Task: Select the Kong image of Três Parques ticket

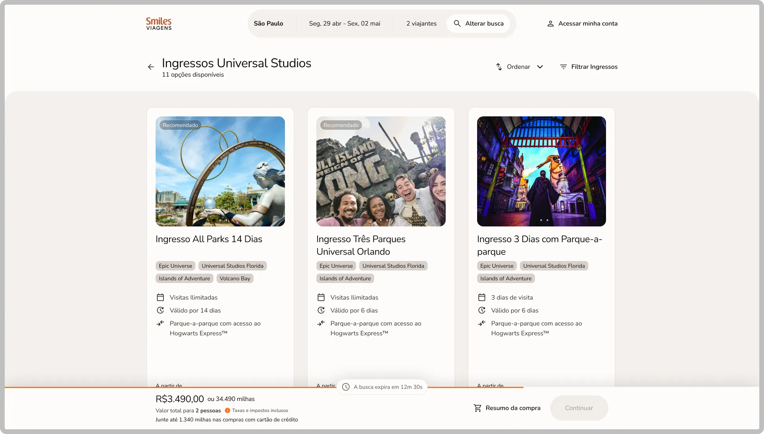Action: [381, 171]
